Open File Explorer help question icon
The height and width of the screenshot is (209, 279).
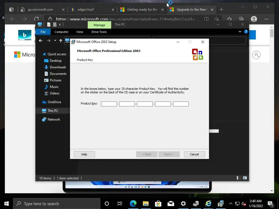coord(246,32)
